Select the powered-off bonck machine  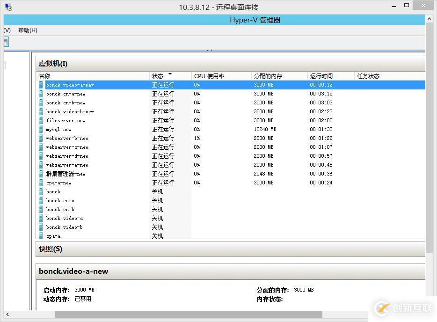231,192
